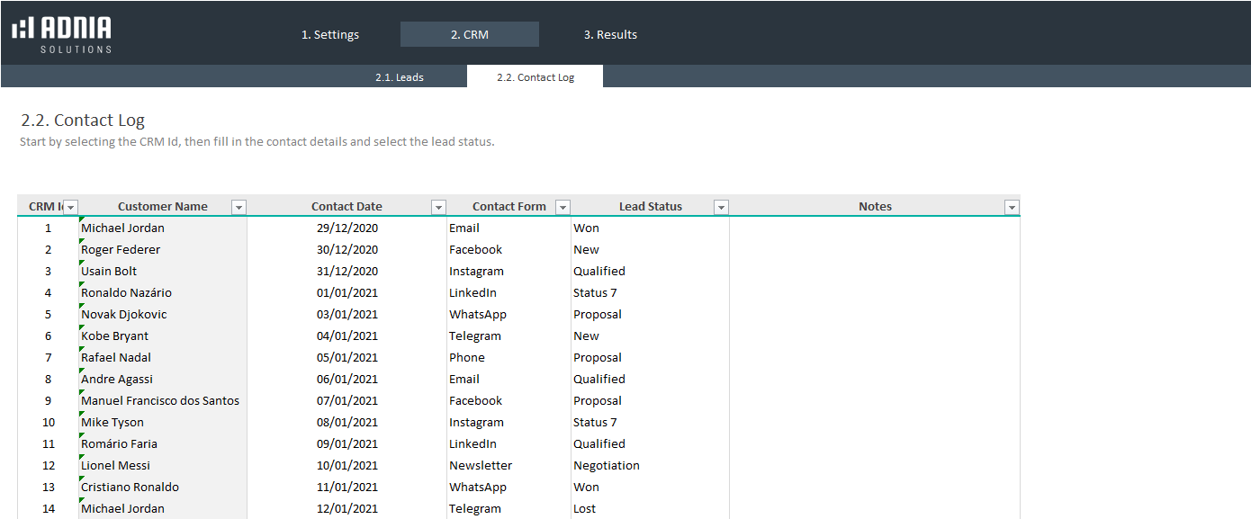Viewport: 1251px width, 519px height.
Task: Select the 2.2. Contact Log sub-tab
Action: pyautogui.click(x=535, y=77)
